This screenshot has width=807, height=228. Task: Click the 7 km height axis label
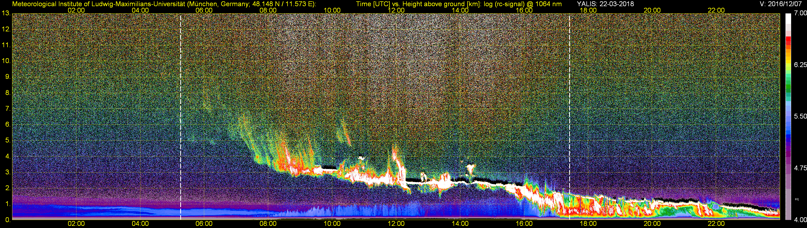tap(8, 109)
